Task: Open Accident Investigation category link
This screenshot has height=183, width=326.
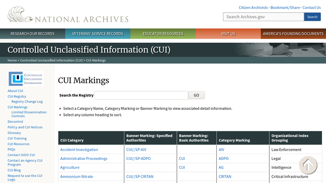Action: point(79,150)
